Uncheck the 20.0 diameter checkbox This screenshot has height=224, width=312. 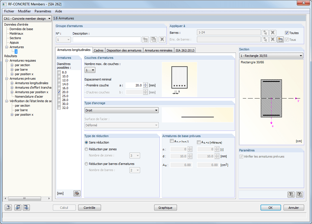coord(59,92)
